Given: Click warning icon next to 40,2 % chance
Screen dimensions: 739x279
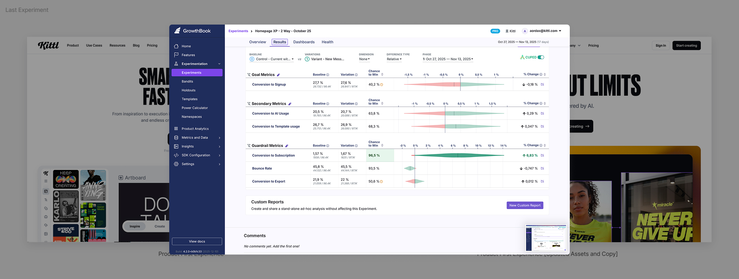Looking at the screenshot, I should coord(382,84).
